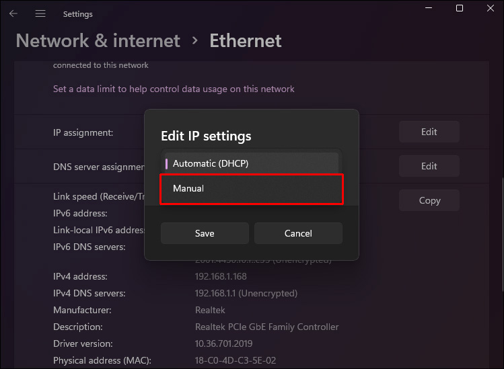The image size is (504, 369).
Task: Click the breadcrumb chevron before Ethernet
Action: click(195, 41)
